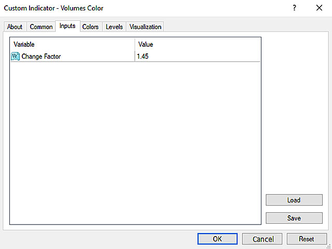Open the About tab
This screenshot has width=332, height=249.
pyautogui.click(x=15, y=27)
